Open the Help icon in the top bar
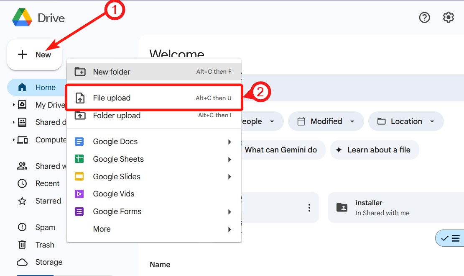Image resolution: width=464 pixels, height=276 pixels. (x=424, y=17)
